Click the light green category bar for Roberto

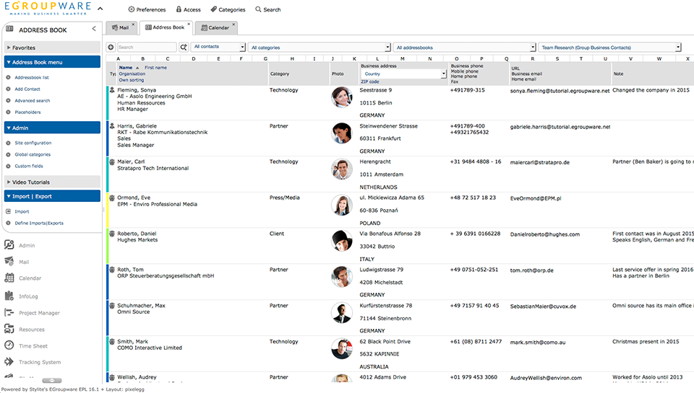point(108,246)
